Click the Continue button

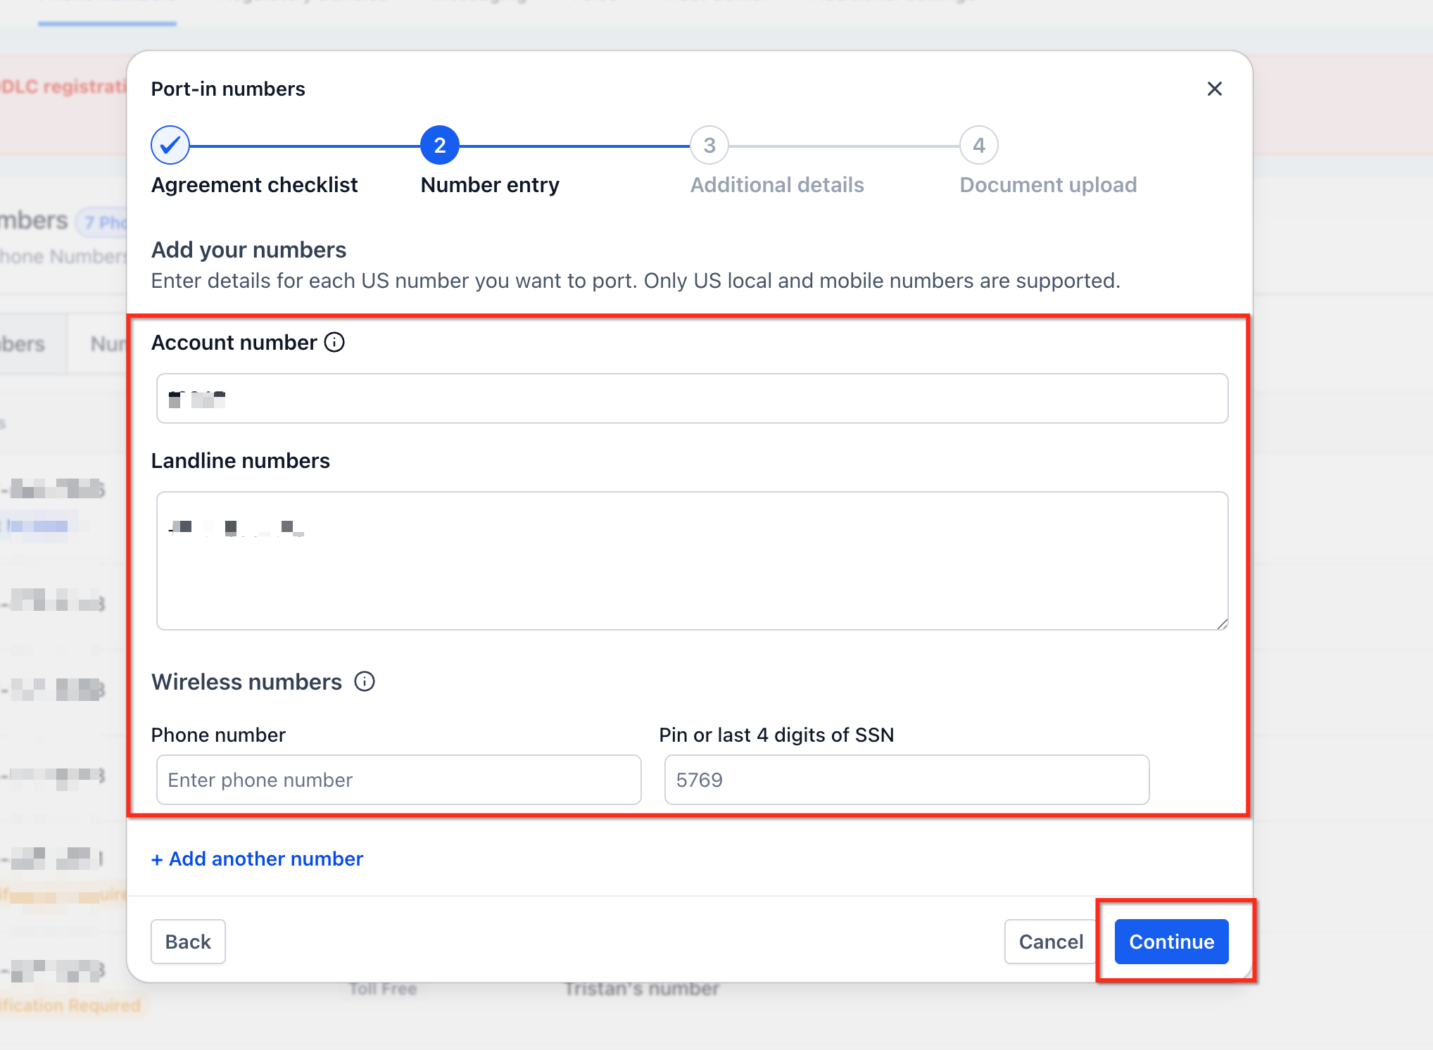pos(1172,942)
